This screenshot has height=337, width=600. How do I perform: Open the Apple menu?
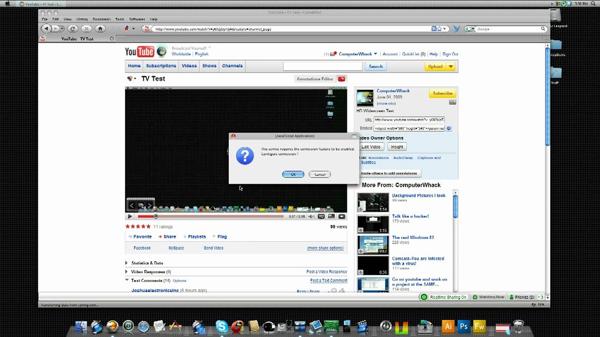(x=7, y=4)
